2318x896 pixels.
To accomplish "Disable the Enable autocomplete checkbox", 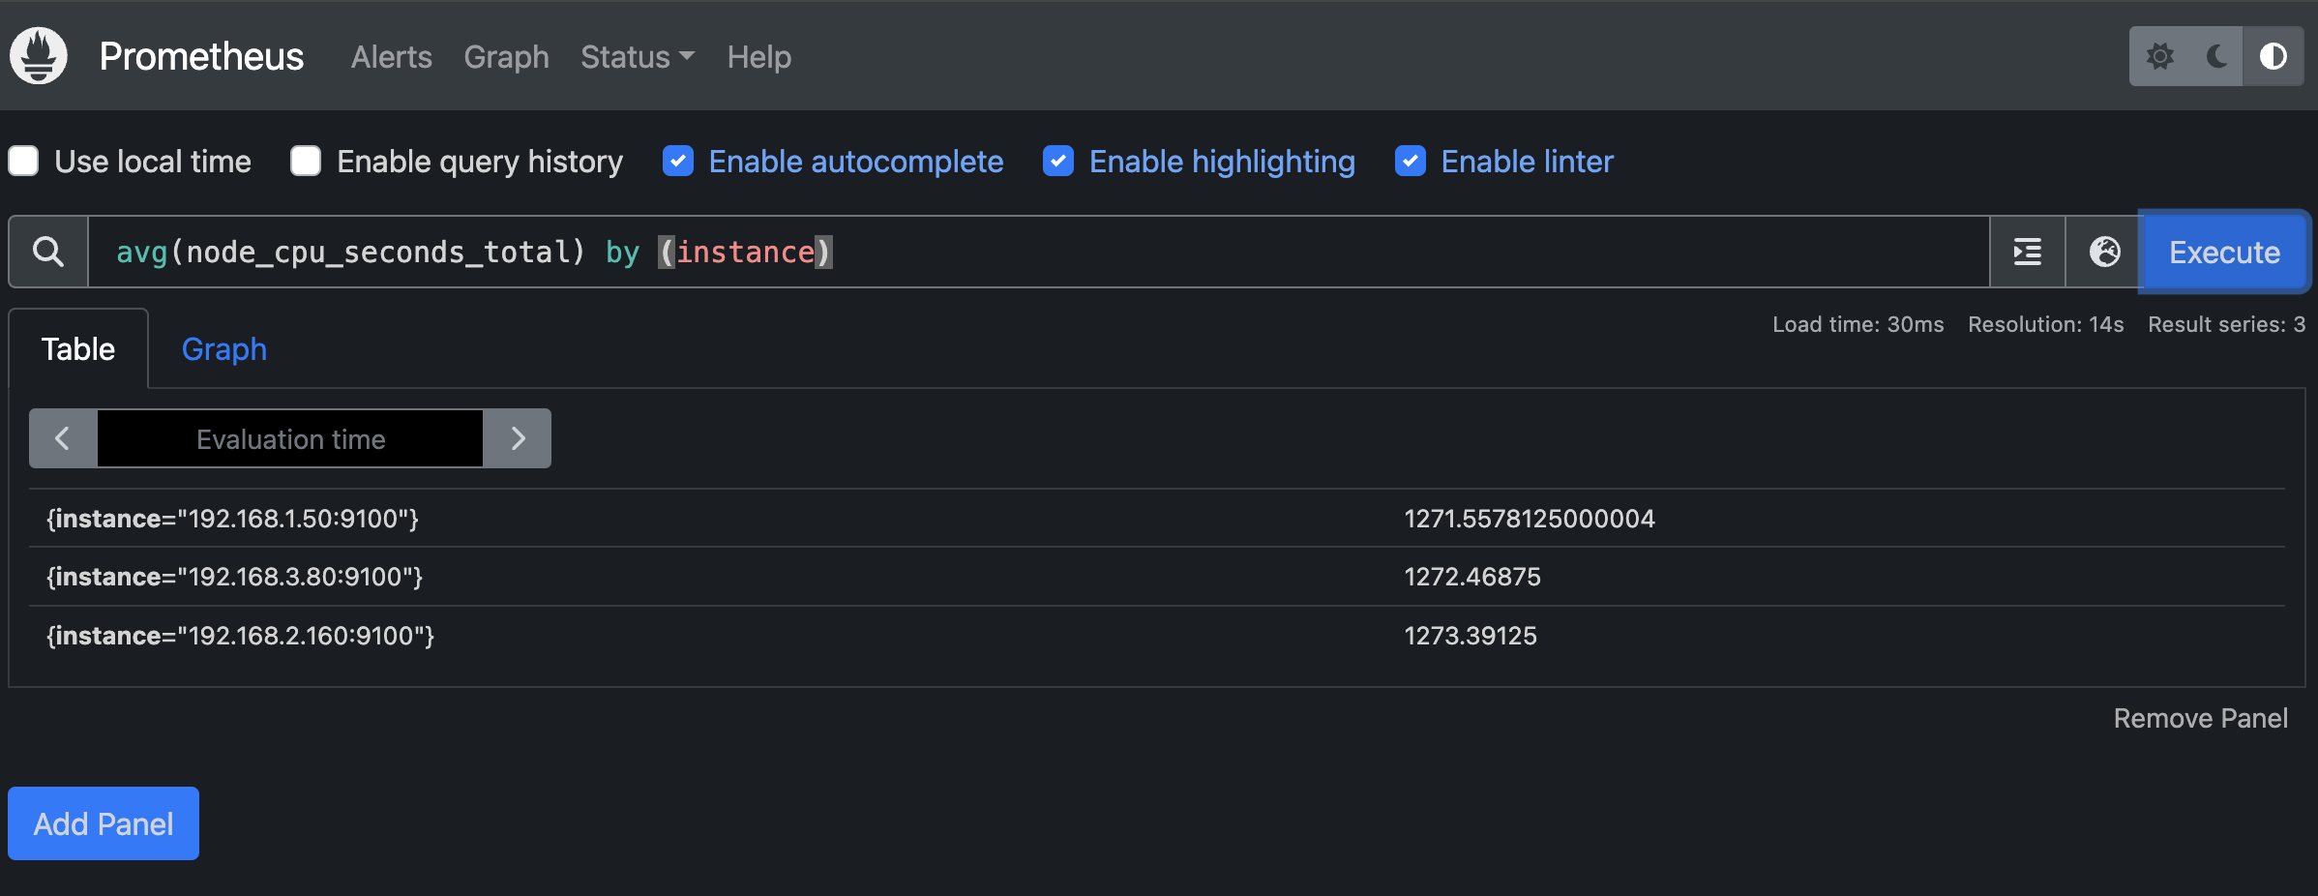I will (x=678, y=161).
